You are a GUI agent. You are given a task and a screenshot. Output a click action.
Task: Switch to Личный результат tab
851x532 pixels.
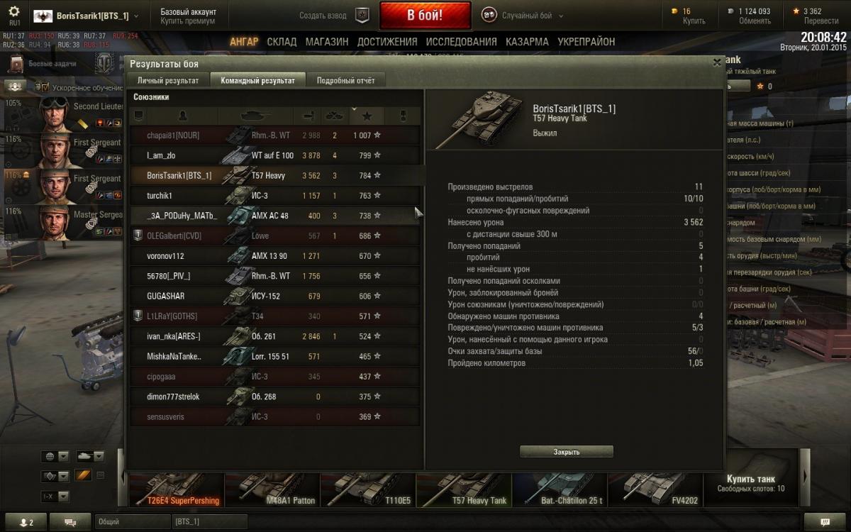(168, 80)
